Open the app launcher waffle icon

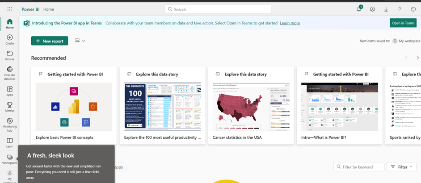click(10, 9)
